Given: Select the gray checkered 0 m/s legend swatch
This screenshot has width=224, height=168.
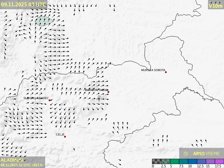Looking at the screenshot, I should 156,161.
